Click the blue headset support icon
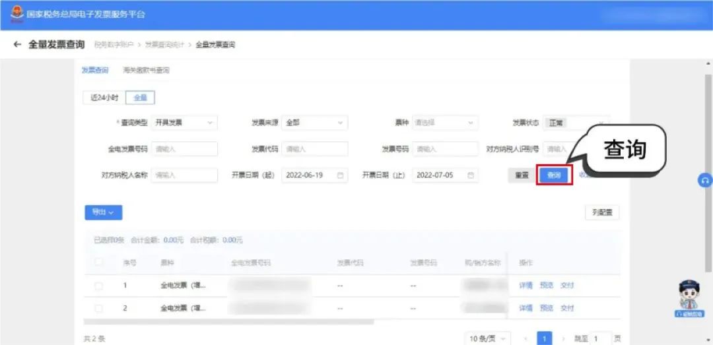This screenshot has width=713, height=345. 705,180
